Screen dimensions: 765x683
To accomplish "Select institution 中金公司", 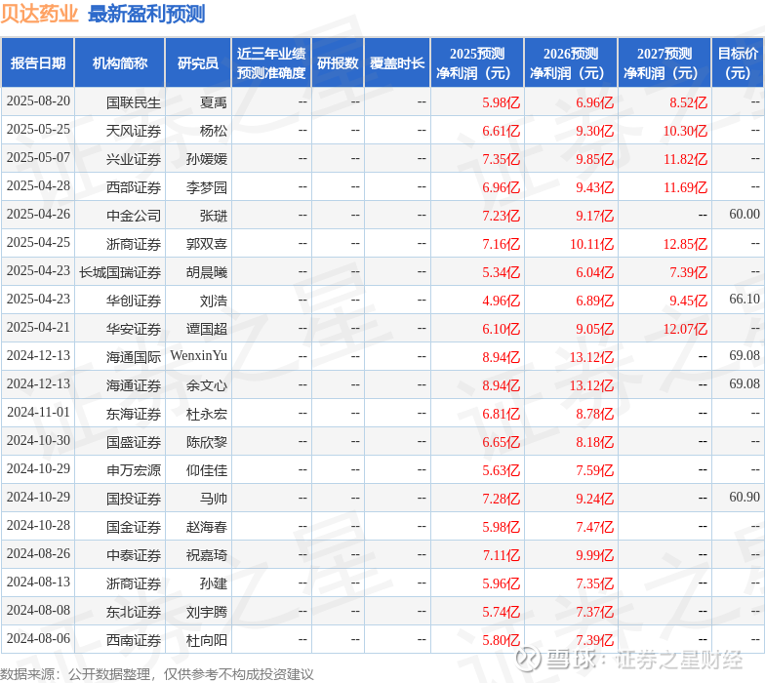I will pyautogui.click(x=134, y=216).
